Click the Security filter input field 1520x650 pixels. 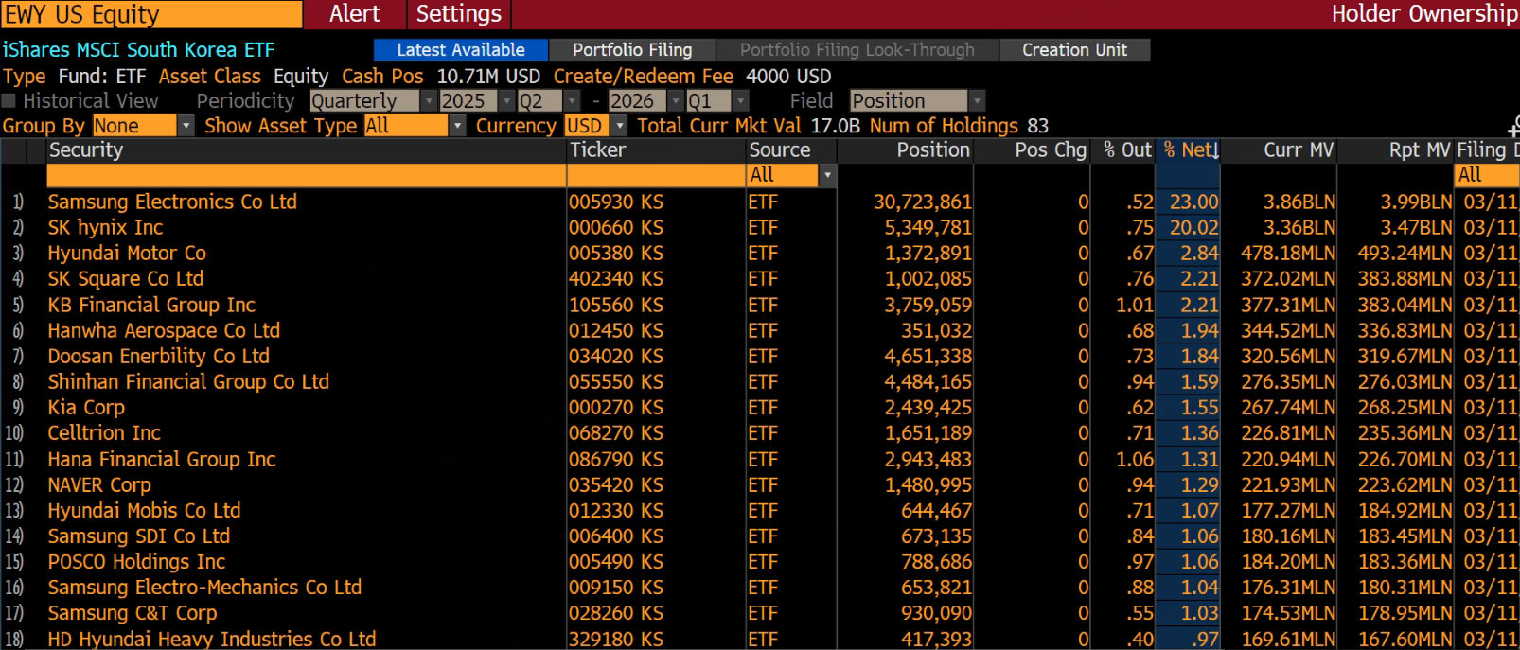[306, 175]
